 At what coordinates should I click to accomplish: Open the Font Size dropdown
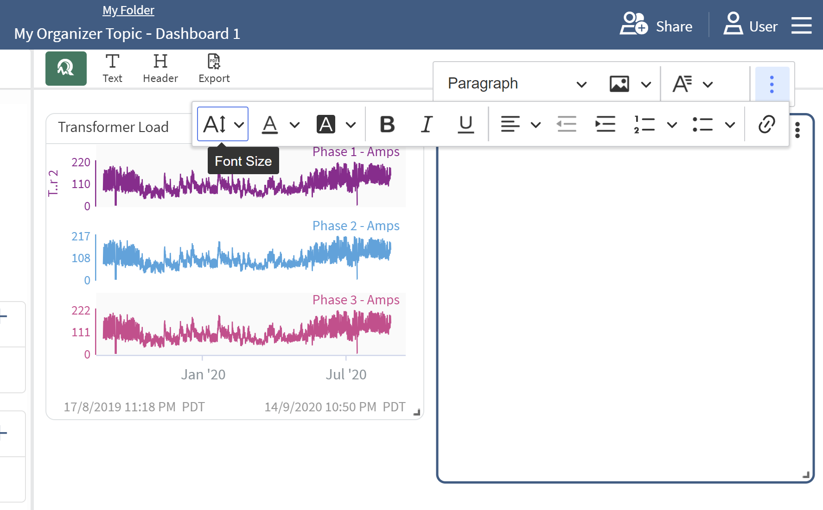[223, 124]
